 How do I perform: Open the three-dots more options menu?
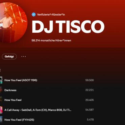tap(24, 56)
